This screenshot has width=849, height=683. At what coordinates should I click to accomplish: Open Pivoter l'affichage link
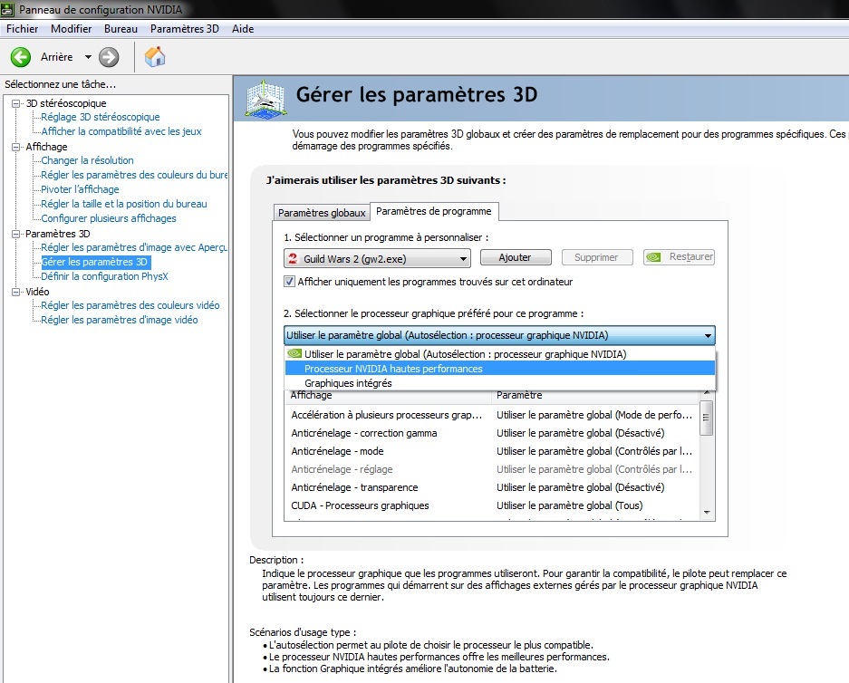80,189
